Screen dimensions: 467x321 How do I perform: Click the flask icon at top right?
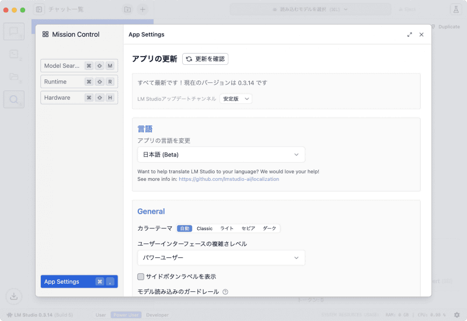point(456,9)
